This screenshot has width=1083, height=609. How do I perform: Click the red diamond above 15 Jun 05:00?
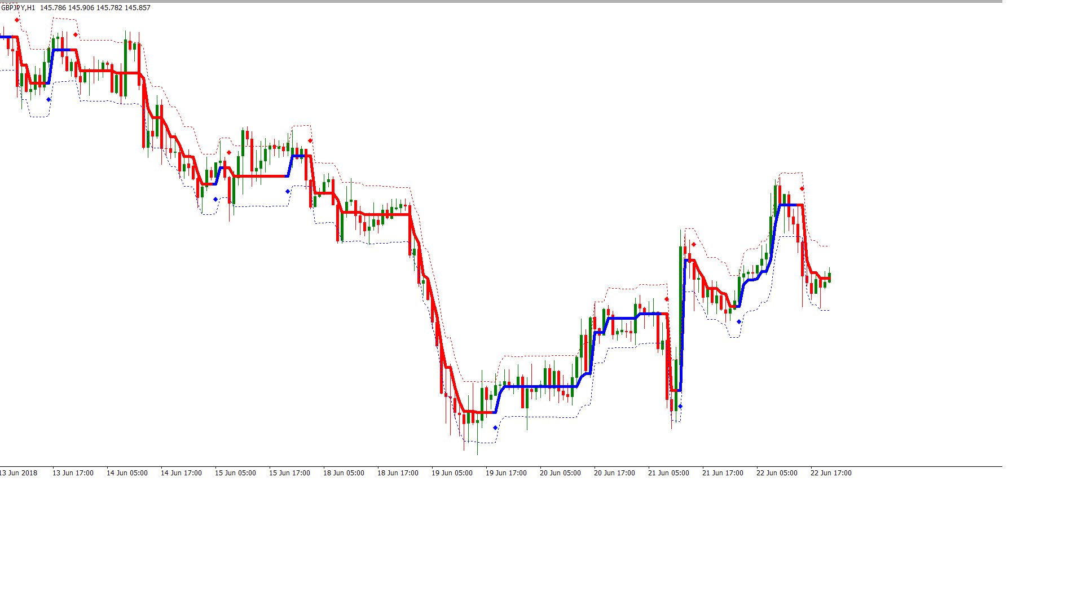coord(229,152)
